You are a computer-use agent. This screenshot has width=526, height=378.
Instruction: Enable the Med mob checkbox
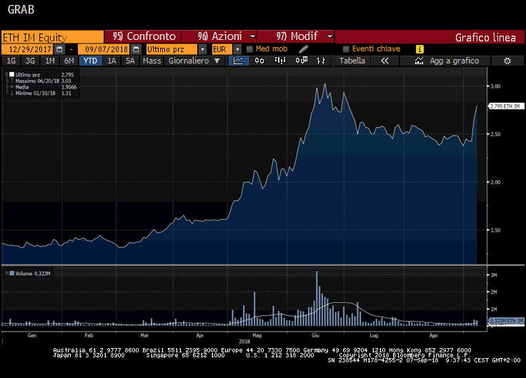click(249, 49)
